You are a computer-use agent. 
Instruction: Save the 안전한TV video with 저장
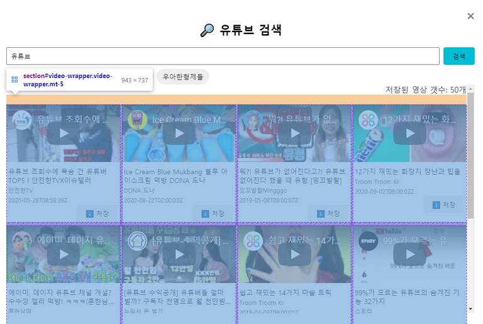(97, 213)
